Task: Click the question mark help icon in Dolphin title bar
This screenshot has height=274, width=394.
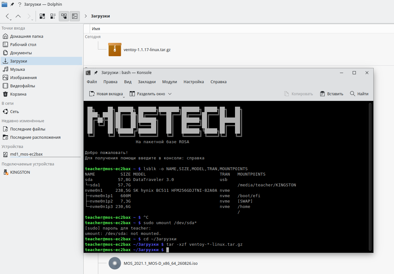Action: pyautogui.click(x=20, y=4)
